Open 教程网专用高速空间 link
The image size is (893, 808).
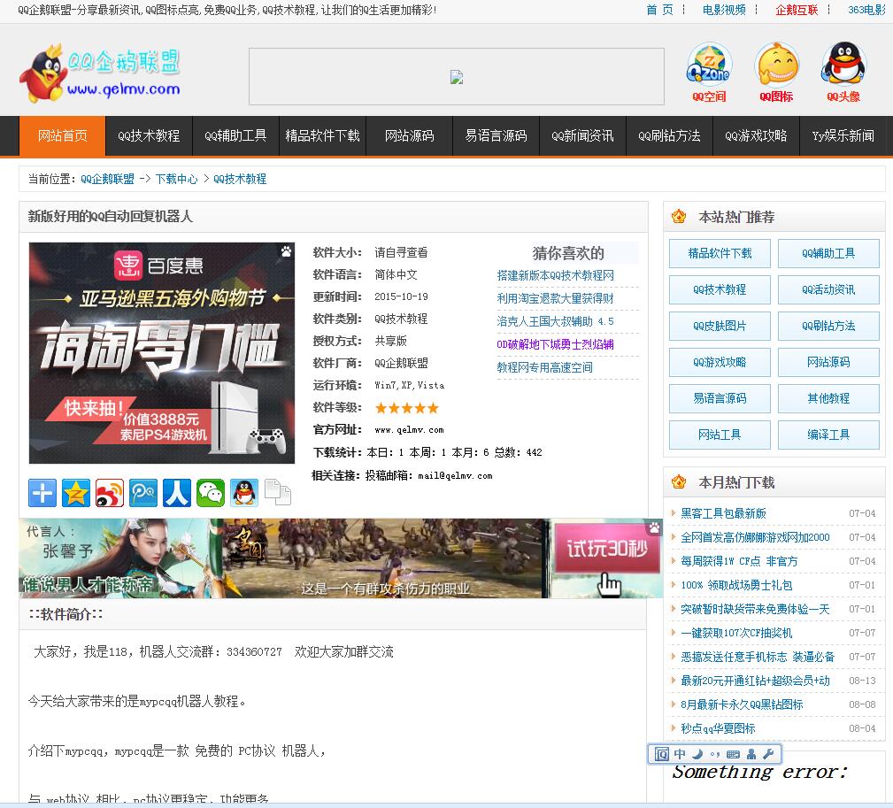tap(544, 367)
